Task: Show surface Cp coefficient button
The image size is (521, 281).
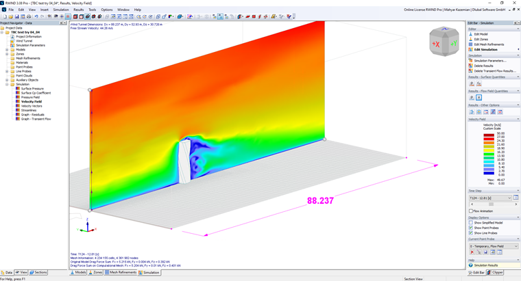Action: tap(478, 83)
